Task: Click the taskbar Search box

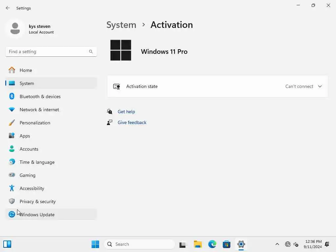Action: tap(140, 244)
